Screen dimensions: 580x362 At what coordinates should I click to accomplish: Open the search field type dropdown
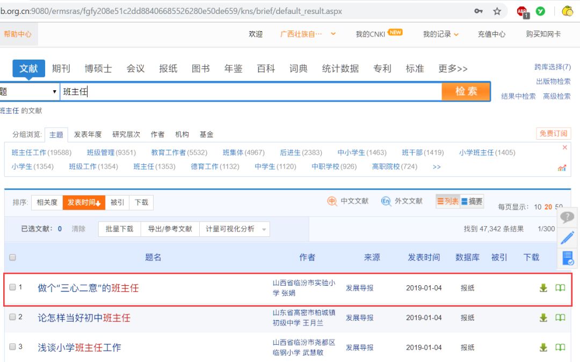pos(30,92)
